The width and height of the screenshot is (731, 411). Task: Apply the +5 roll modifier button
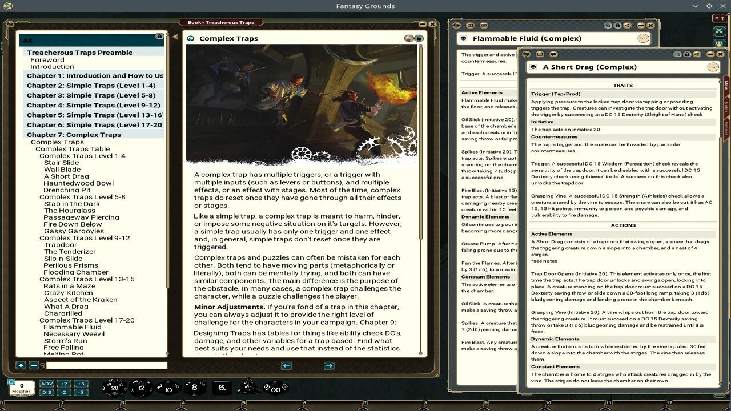pyautogui.click(x=81, y=384)
